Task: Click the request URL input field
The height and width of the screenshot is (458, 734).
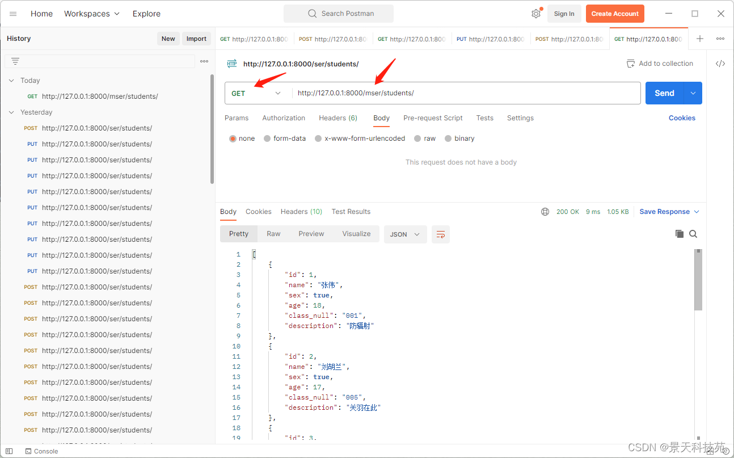Action: (465, 93)
